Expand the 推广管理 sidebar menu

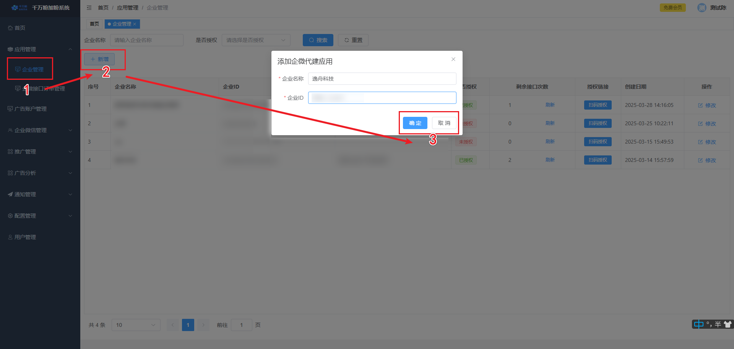click(40, 152)
